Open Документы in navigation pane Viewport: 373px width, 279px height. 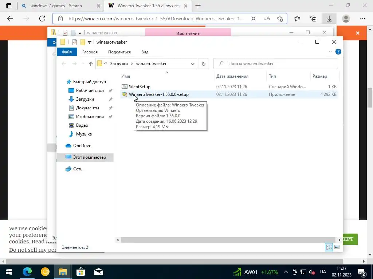click(x=87, y=108)
